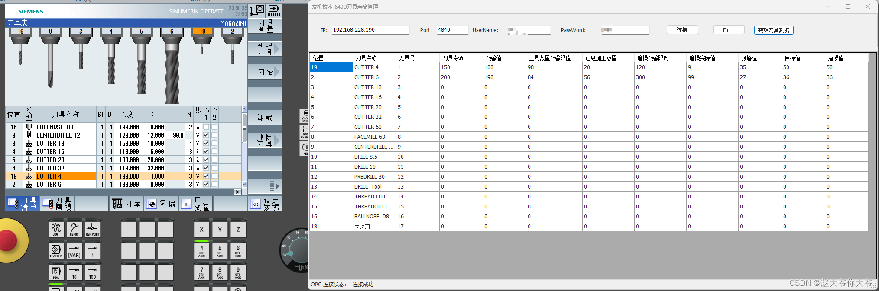879x291 pixels.
Task: Click the machine area icon beside AUTO
Action: (257, 11)
